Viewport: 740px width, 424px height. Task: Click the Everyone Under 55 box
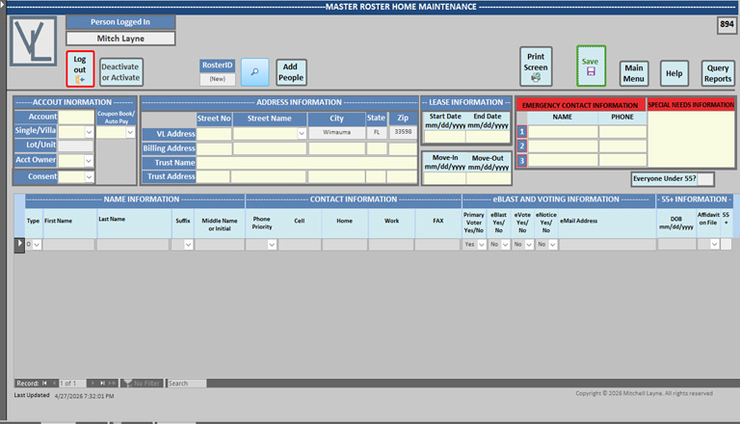(x=704, y=178)
